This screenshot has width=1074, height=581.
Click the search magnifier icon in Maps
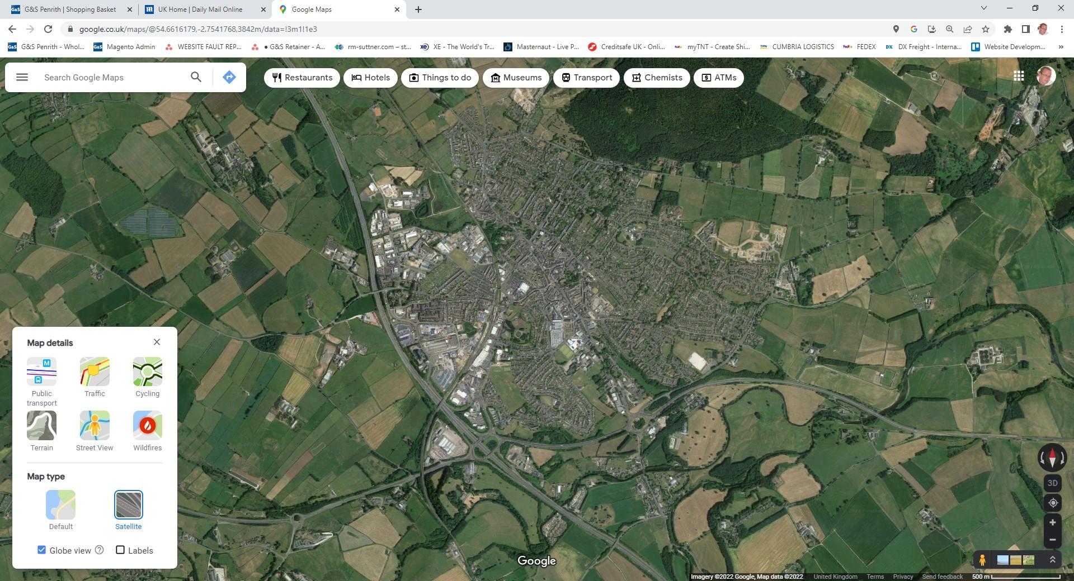click(196, 77)
